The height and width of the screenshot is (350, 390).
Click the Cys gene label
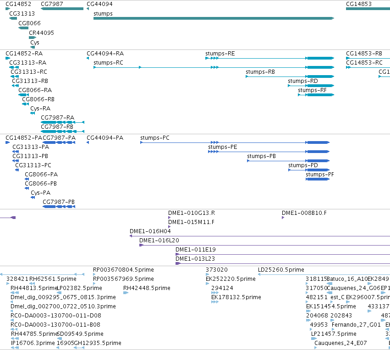pos(35,43)
